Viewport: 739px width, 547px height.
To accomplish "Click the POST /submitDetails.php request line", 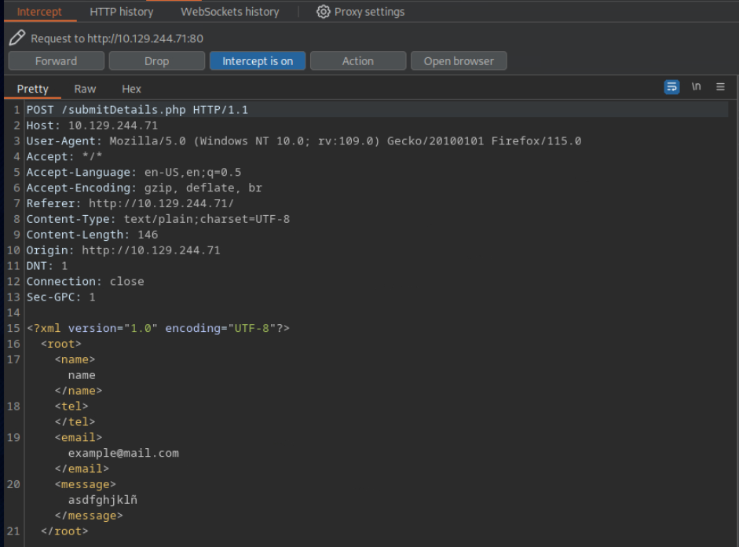I will pos(137,110).
